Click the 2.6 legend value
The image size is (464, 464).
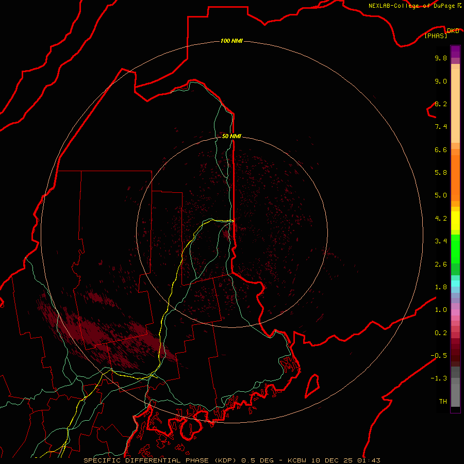coord(441,264)
